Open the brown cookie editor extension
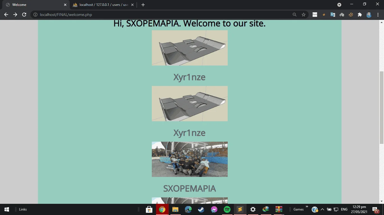The height and width of the screenshot is (215, 384). pos(351,15)
